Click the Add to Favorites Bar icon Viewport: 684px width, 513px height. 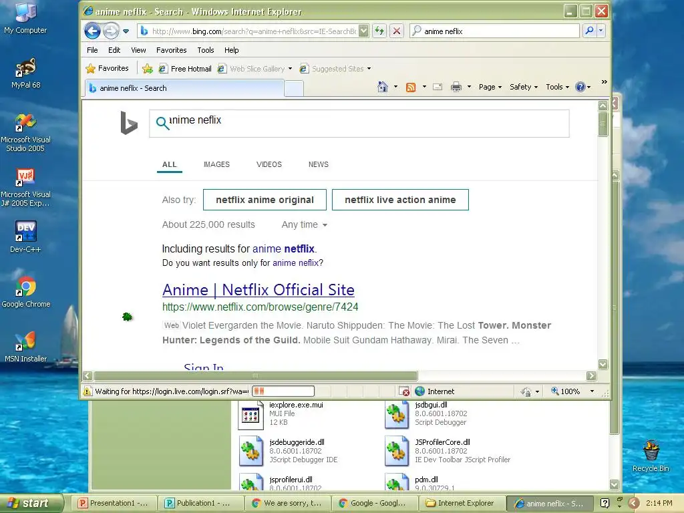(x=148, y=69)
